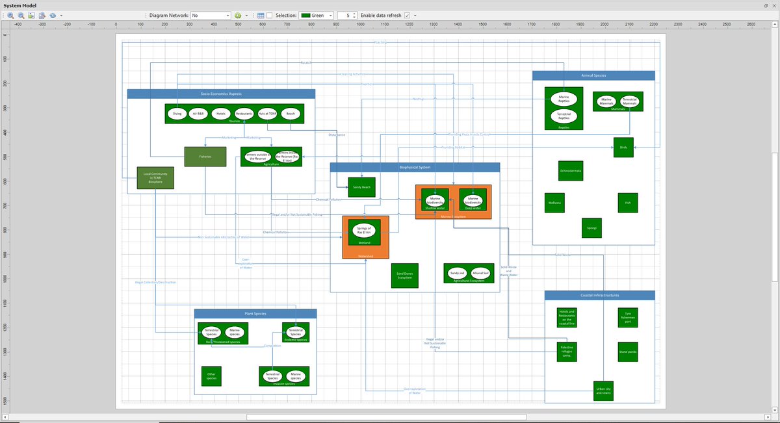Select the Terrestrial Mammals node
The height and width of the screenshot is (423, 780).
point(629,101)
